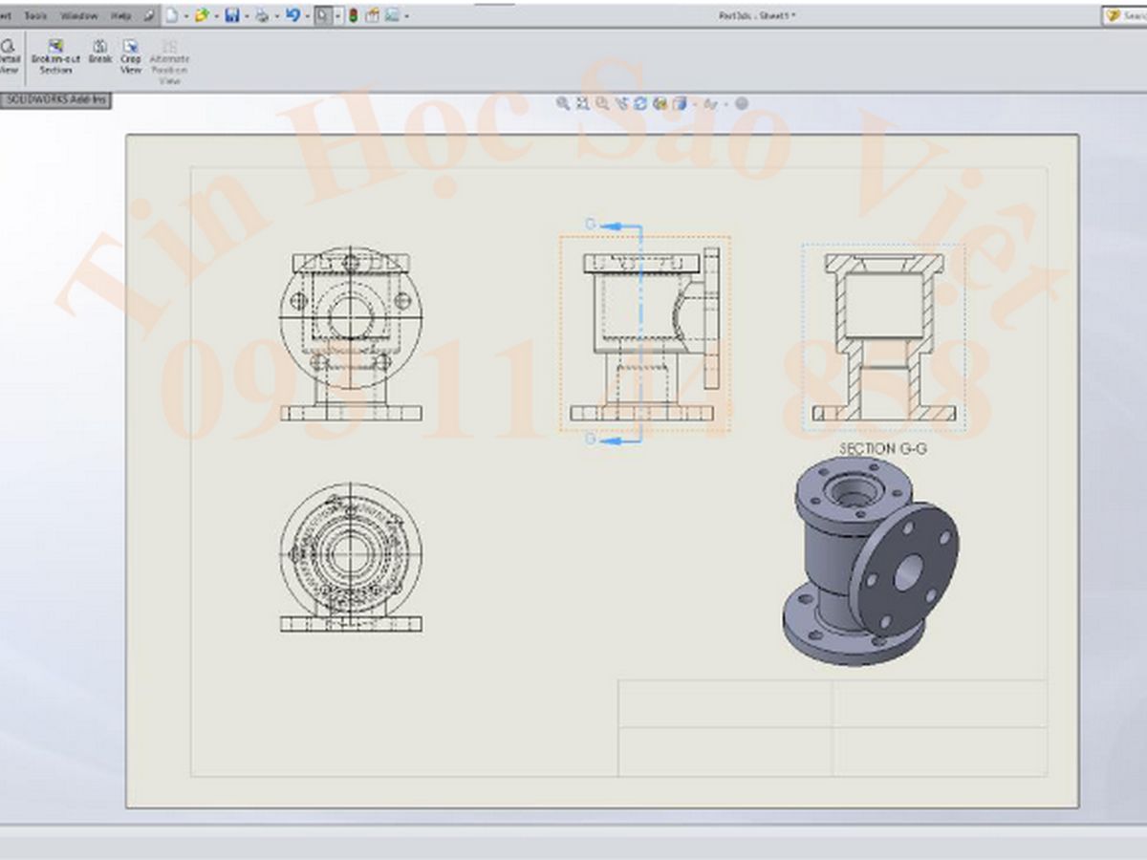This screenshot has width=1147, height=860.
Task: Select the Detail View tool
Action: coord(9,56)
